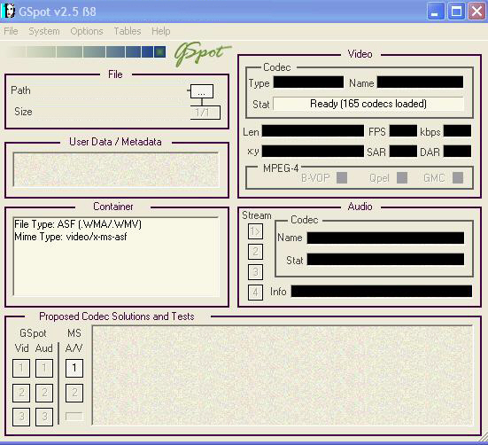Image resolution: width=488 pixels, height=445 pixels.
Task: Click the video codec Type field
Action: tap(308, 82)
